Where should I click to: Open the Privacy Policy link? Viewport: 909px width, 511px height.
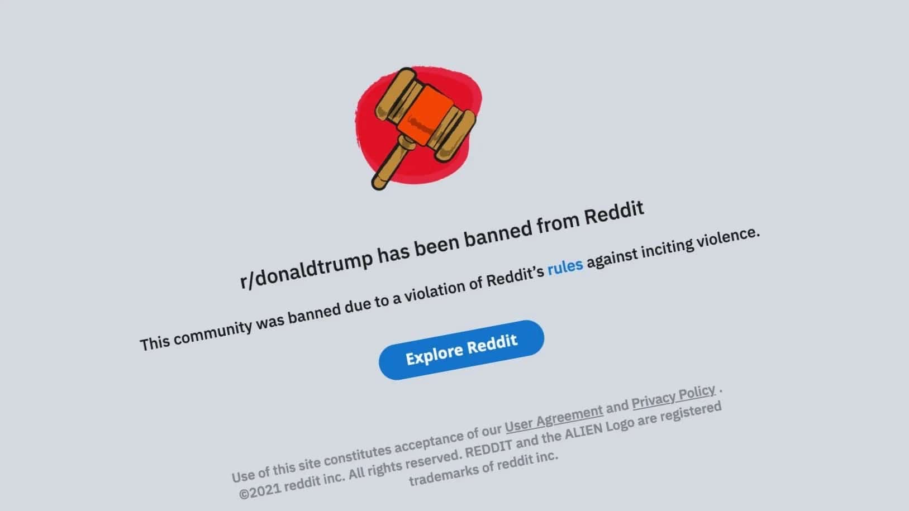[673, 396]
